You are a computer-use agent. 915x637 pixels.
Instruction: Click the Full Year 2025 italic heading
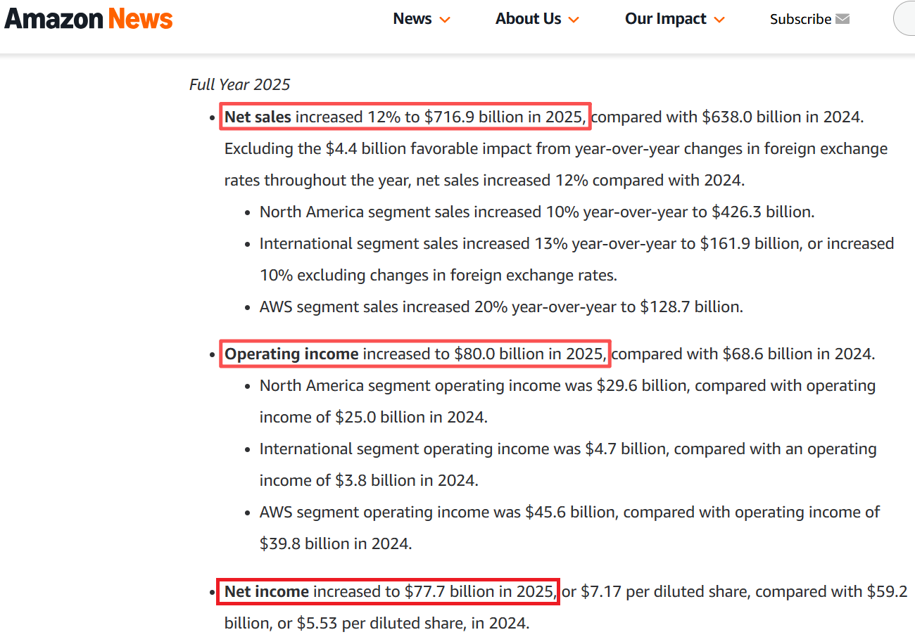click(239, 84)
